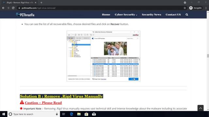
Task: Open the Security News page
Action: click(x=152, y=15)
